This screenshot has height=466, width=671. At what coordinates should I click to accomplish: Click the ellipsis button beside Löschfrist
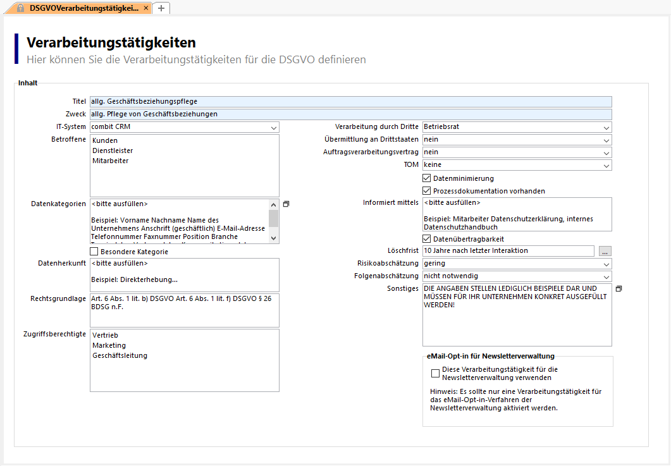[x=605, y=251]
